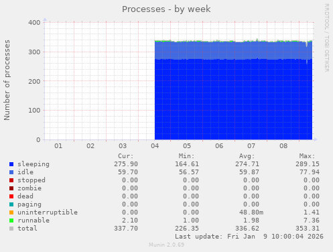The height and width of the screenshot is (252, 333).
Task: Click uninterruptible average value 48.80m
Action: 251,212
